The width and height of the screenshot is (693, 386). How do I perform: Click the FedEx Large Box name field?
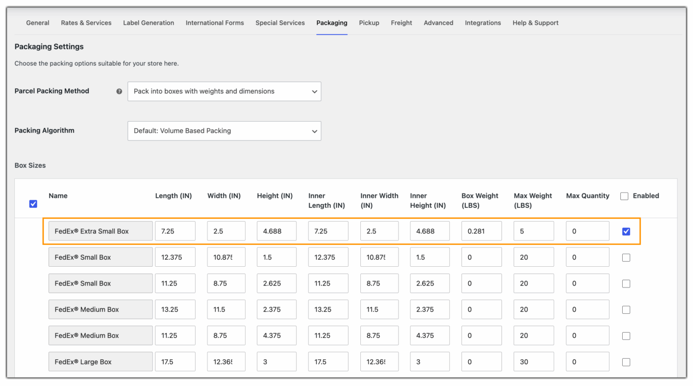[x=100, y=362]
